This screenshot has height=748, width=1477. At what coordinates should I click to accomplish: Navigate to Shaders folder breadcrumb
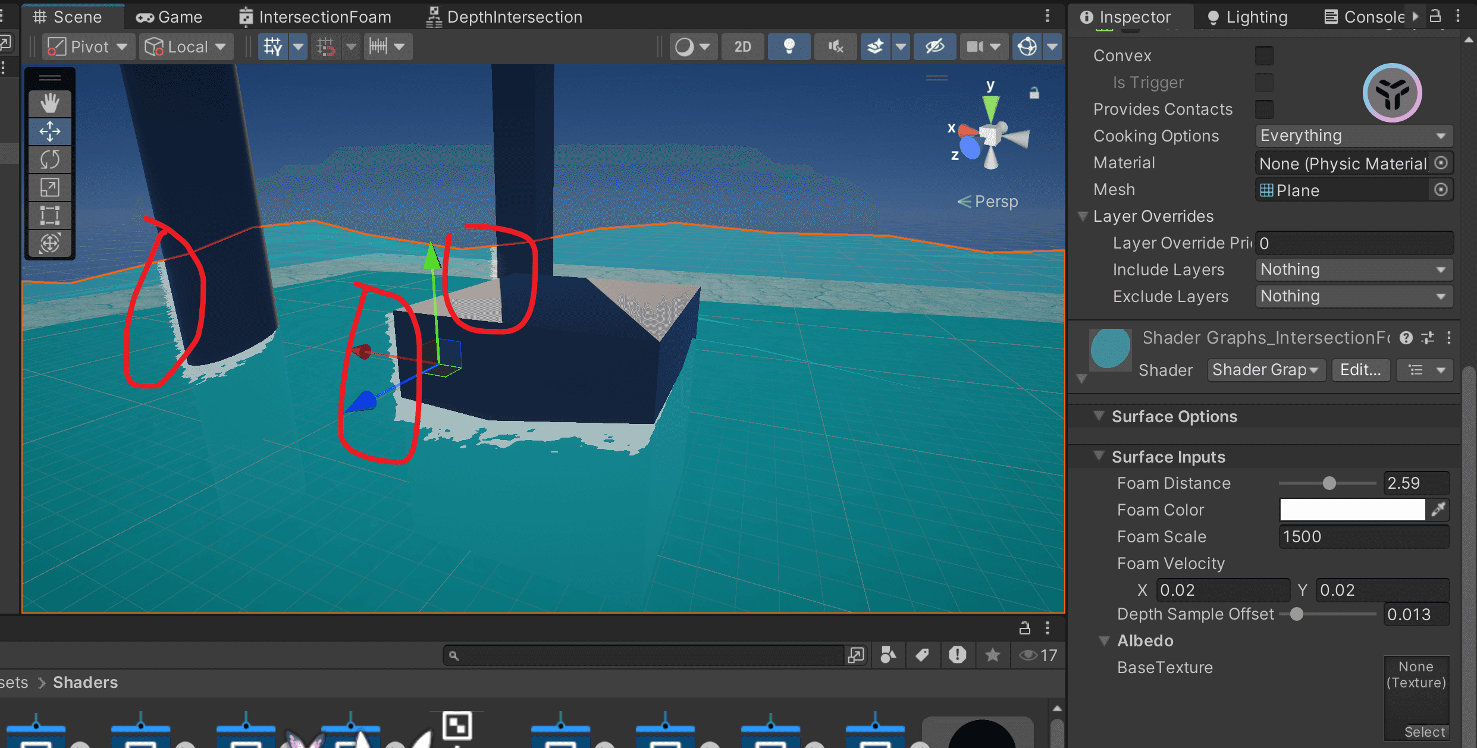pos(85,682)
